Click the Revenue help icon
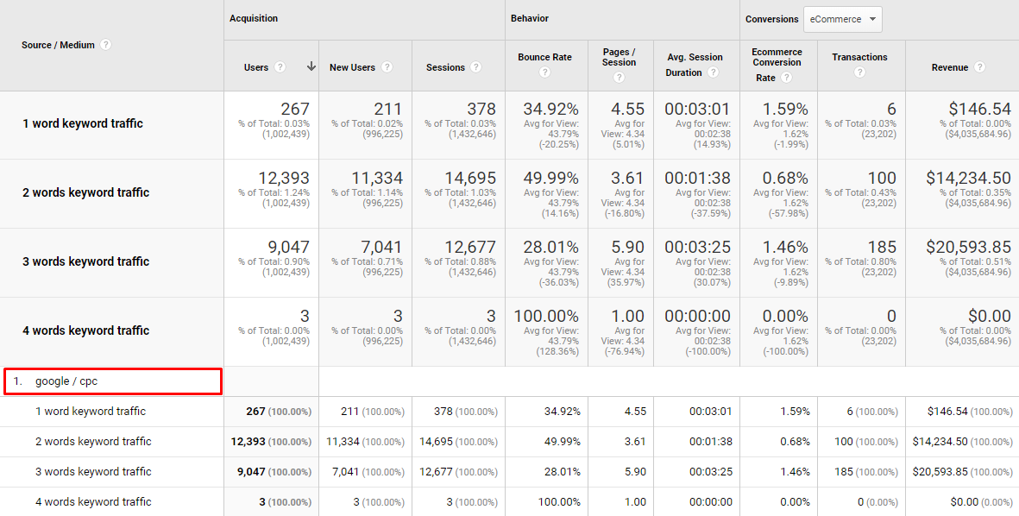The width and height of the screenshot is (1019, 516). (979, 67)
